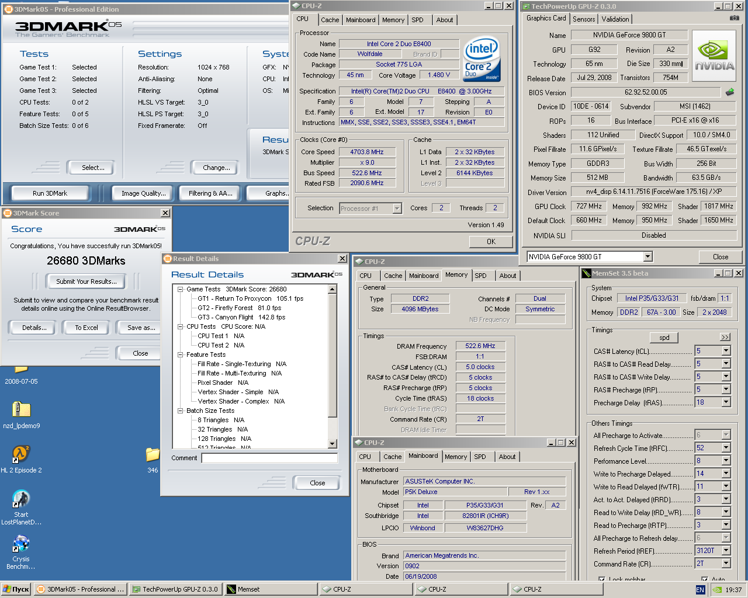
Task: Collapse the Feature Tests tree node
Action: coord(181,354)
